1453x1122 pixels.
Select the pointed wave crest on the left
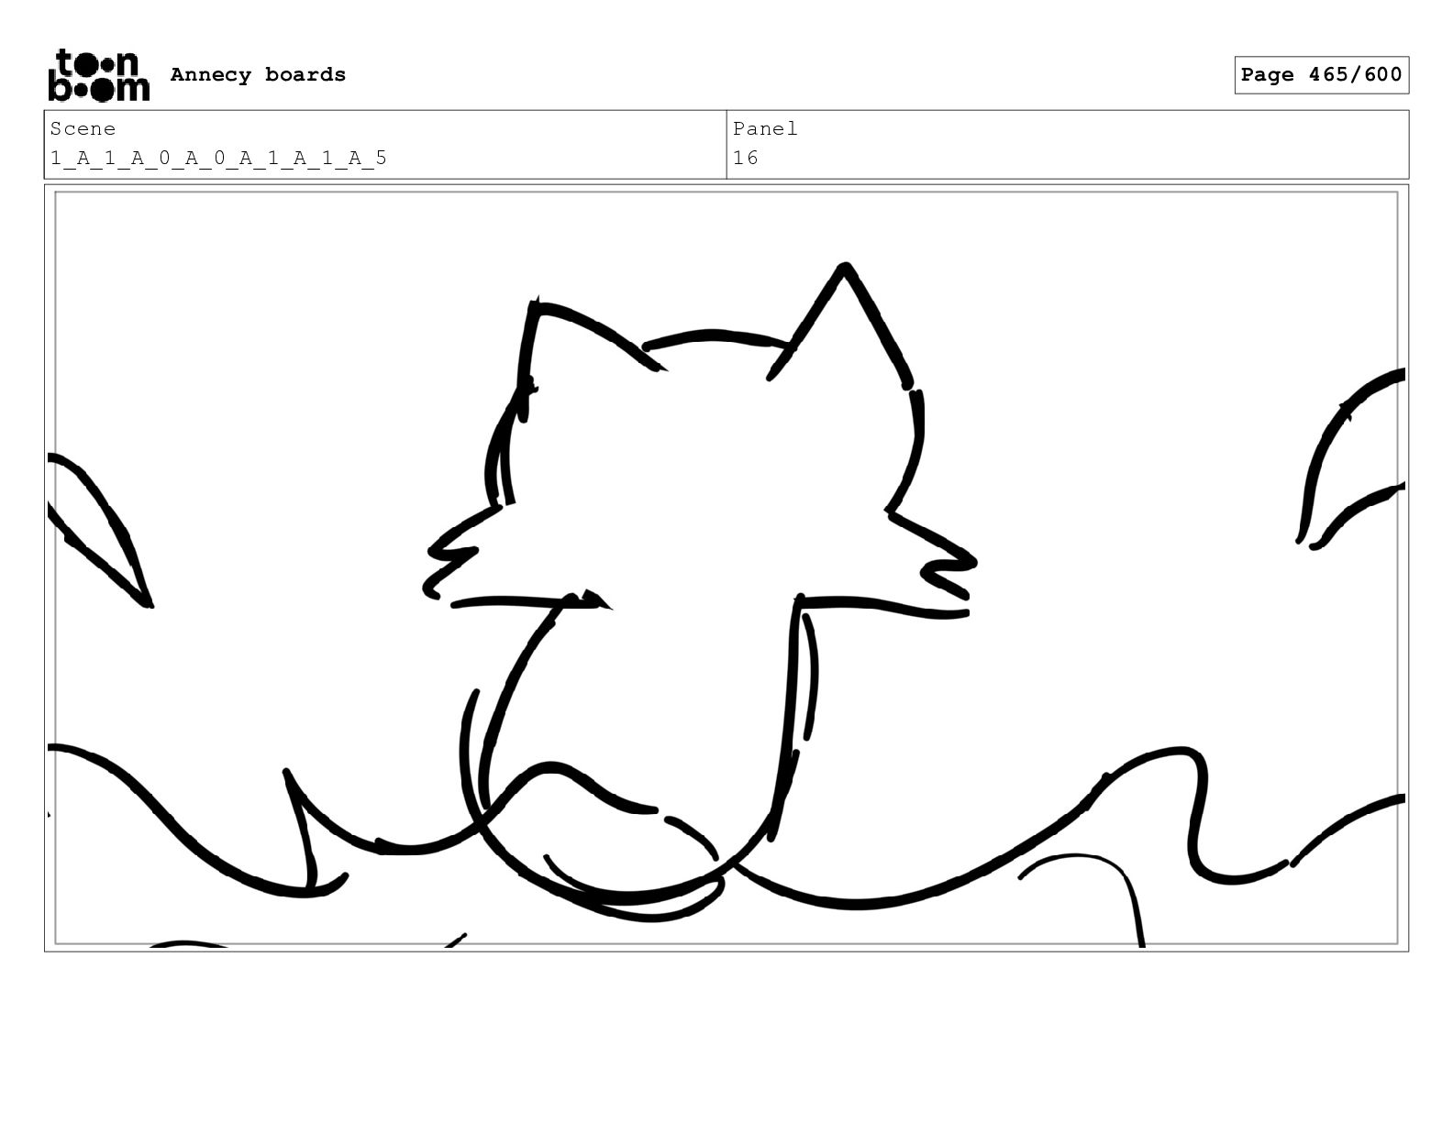(303, 830)
